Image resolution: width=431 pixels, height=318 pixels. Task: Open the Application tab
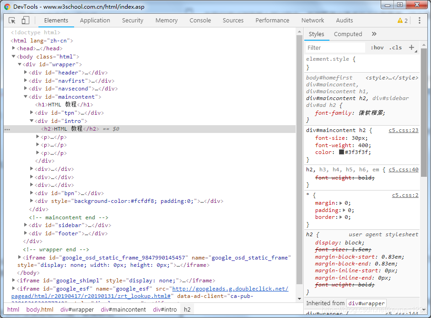pyautogui.click(x=95, y=20)
